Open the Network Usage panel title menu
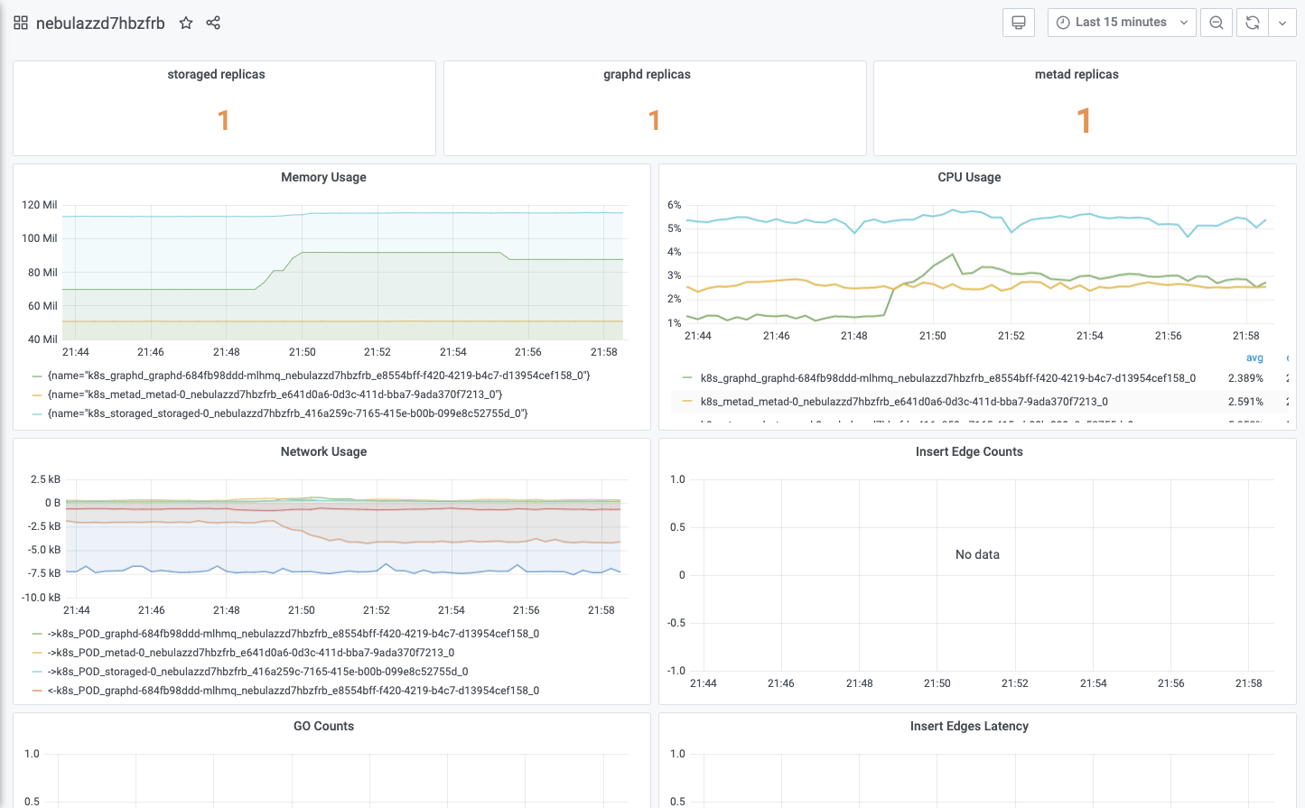The width and height of the screenshot is (1305, 808). [x=323, y=451]
